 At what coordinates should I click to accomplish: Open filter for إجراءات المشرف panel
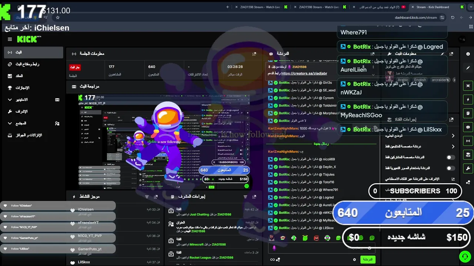coord(245,197)
